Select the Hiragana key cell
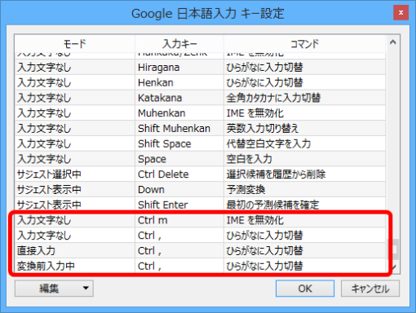Image resolution: width=416 pixels, height=313 pixels. pyautogui.click(x=179, y=68)
